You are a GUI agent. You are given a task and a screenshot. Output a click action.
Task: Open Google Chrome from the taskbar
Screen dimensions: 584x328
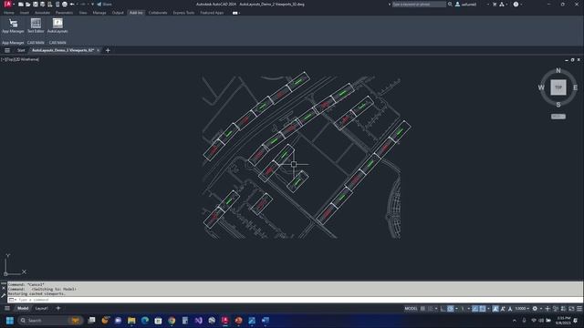coord(172,320)
